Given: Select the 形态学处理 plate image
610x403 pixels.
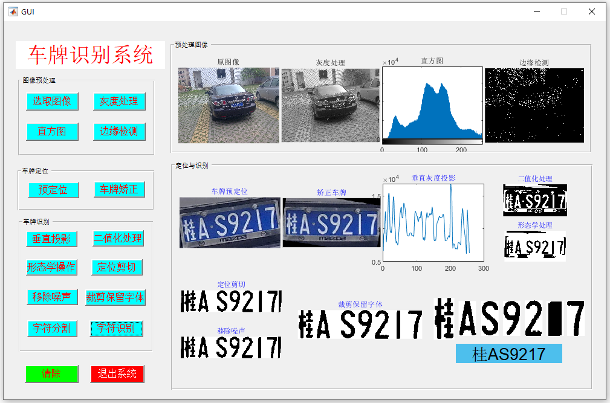Looking at the screenshot, I should tap(535, 246).
